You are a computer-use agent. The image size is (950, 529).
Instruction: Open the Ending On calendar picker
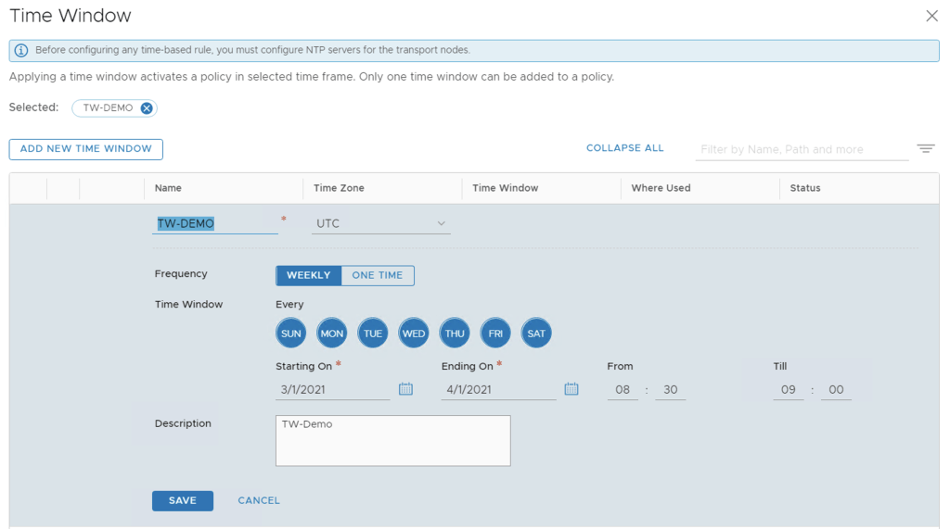coord(571,389)
